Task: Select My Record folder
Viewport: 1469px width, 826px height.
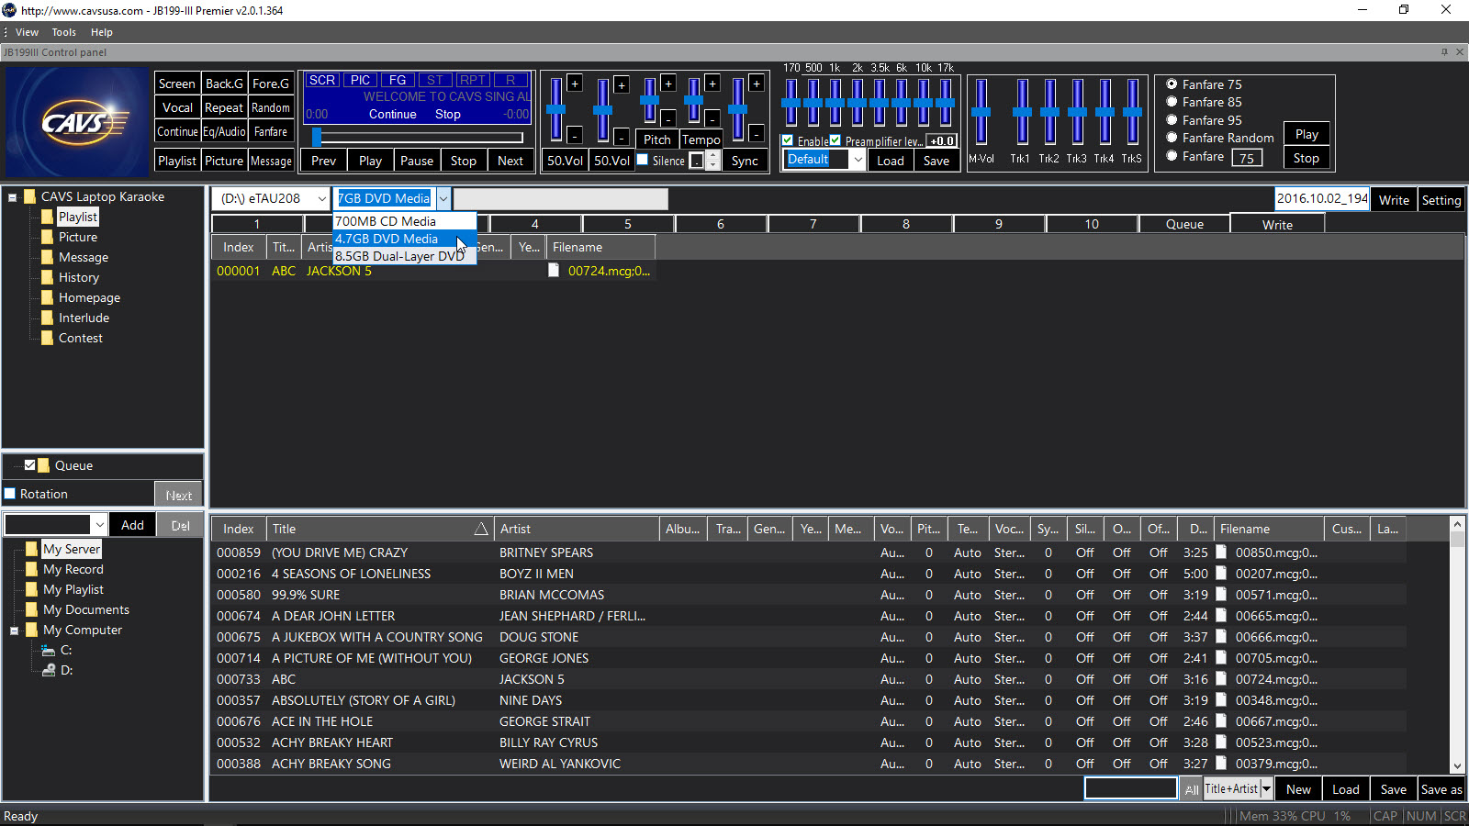Action: [65, 569]
